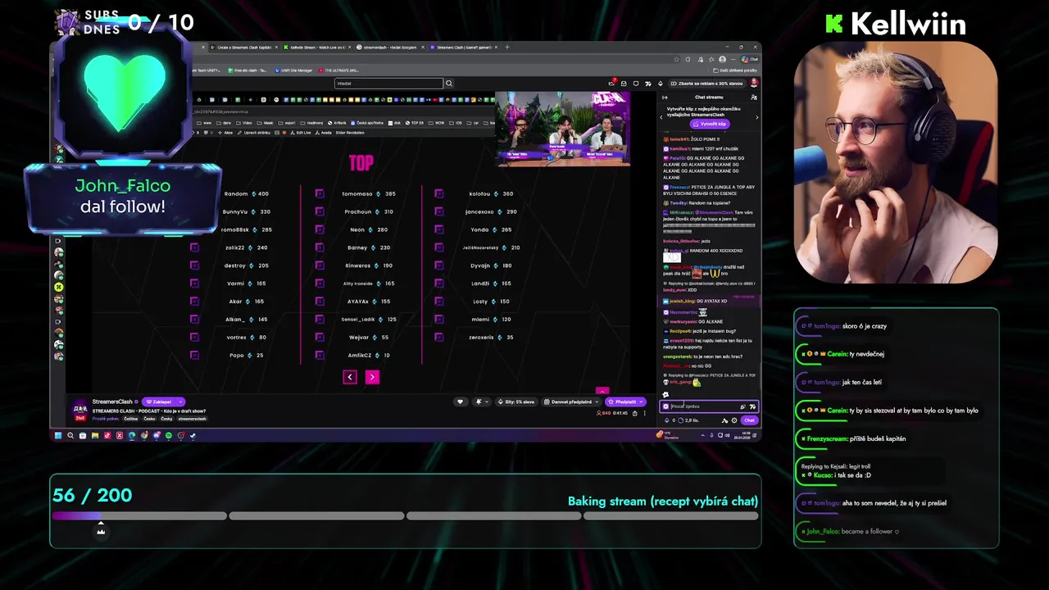This screenshot has height=590, width=1049.
Task: Click the share stream icon
Action: tap(633, 413)
